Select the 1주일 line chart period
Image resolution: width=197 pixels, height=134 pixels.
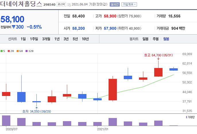34,39
